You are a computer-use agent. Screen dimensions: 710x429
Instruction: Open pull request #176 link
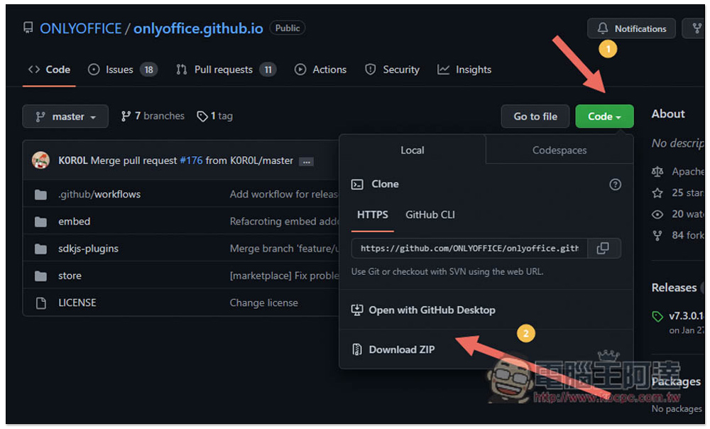pos(191,161)
